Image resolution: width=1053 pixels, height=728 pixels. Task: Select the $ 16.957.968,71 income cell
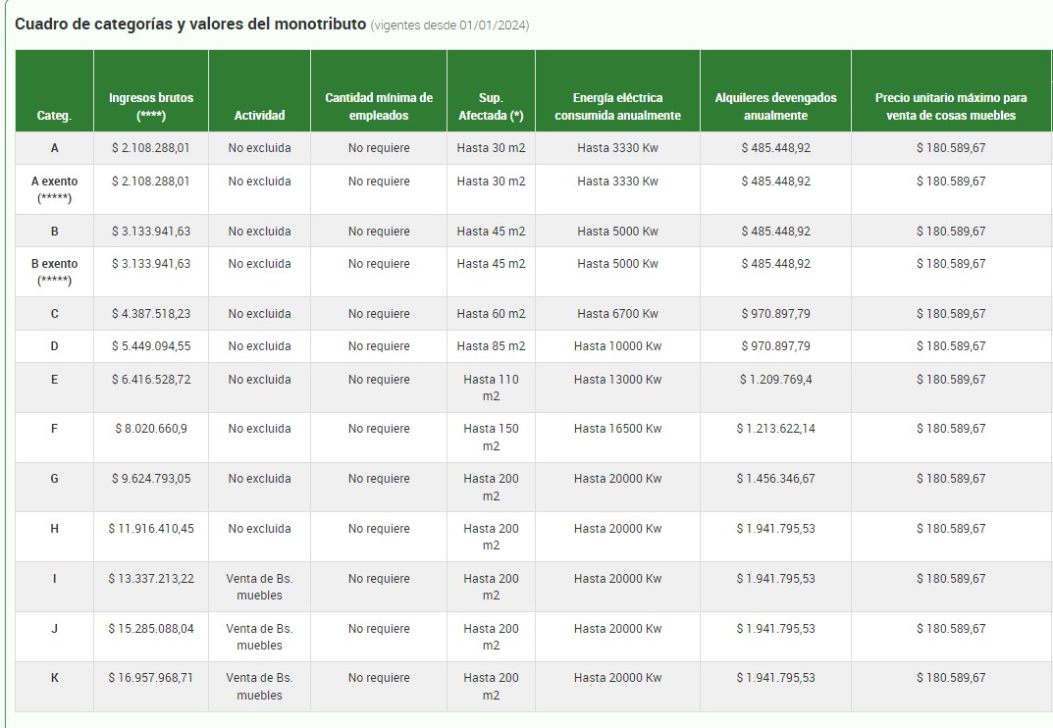[151, 678]
